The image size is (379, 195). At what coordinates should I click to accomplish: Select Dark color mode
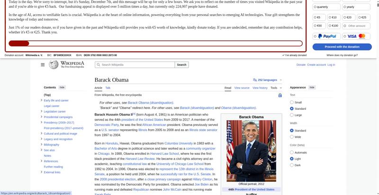pos(292,165)
